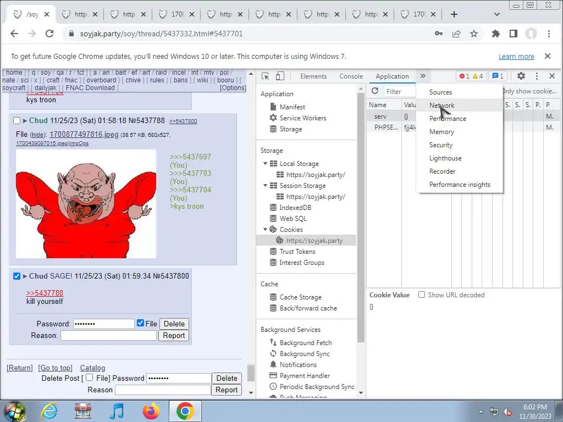Switch to the Elements tab

tap(313, 76)
